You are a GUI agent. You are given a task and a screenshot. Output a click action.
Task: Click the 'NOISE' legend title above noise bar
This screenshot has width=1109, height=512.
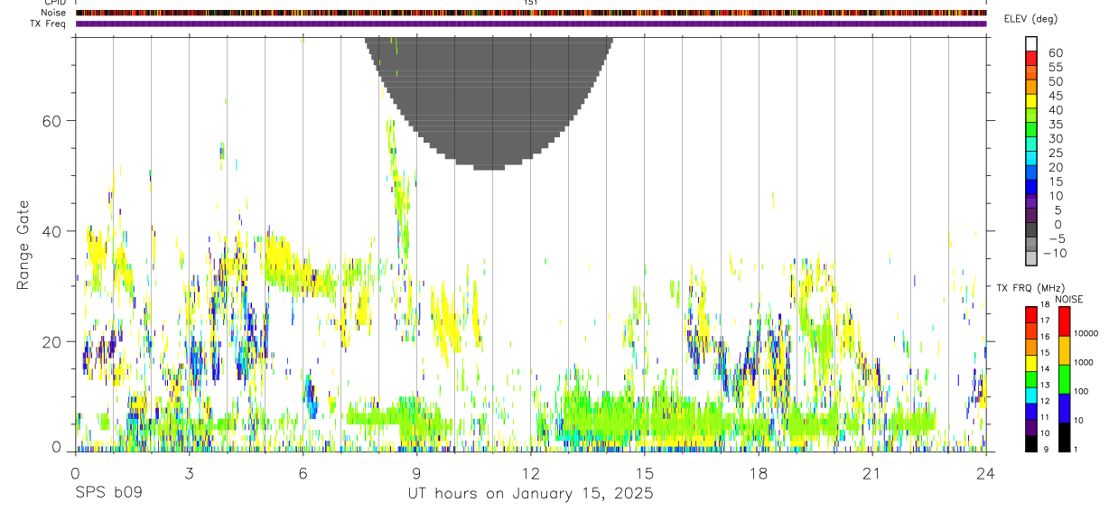(x=1068, y=299)
